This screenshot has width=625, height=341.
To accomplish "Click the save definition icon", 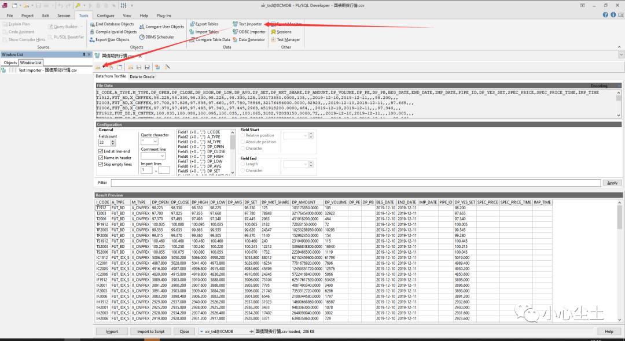I will coord(139,67).
